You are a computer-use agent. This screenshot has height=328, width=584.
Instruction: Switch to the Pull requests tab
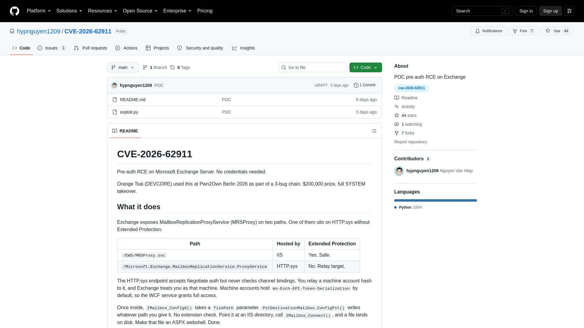pyautogui.click(x=90, y=48)
